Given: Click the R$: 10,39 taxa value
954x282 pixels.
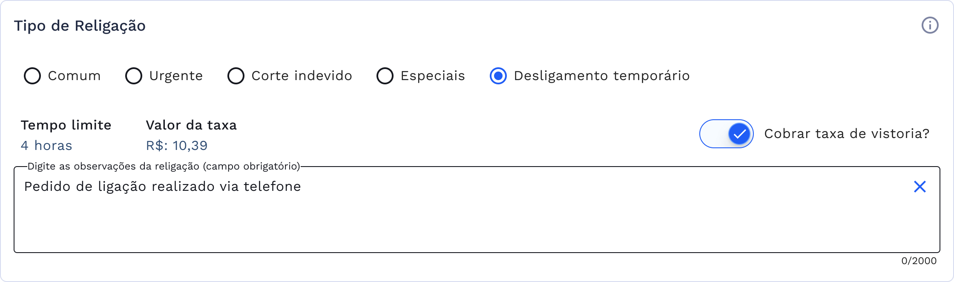Looking at the screenshot, I should click(x=176, y=145).
